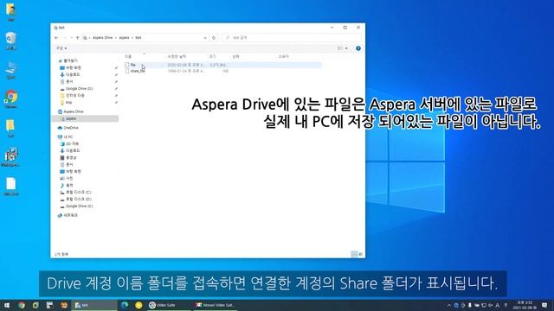Open Chrome desktop shortcut
554x311 pixels.
click(x=11, y=99)
